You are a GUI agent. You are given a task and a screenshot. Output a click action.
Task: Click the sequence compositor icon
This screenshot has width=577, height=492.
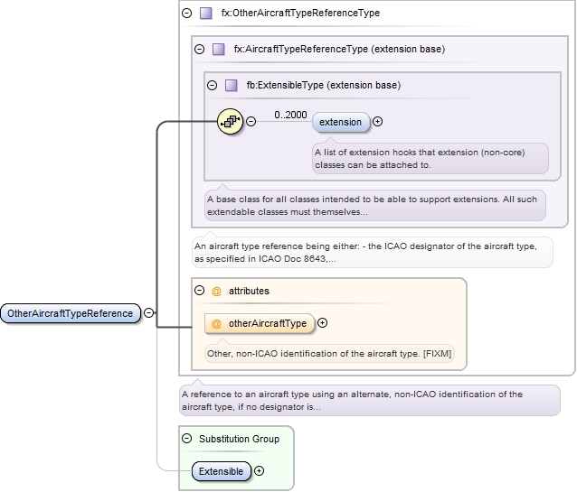[231, 121]
